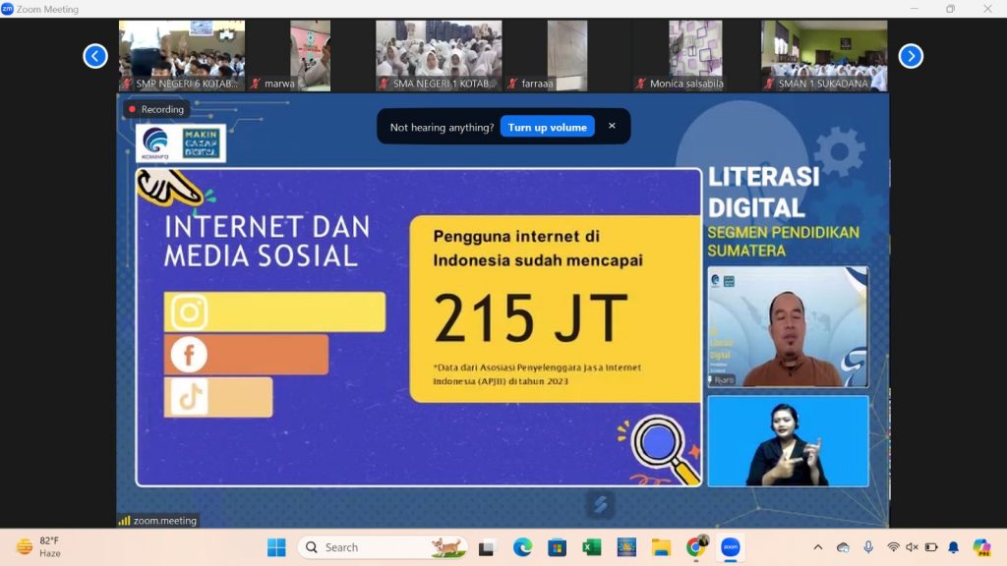Click the Turn up volume button
This screenshot has height=566, width=1007.
[547, 127]
